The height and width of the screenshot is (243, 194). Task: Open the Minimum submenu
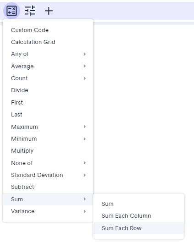click(x=48, y=139)
